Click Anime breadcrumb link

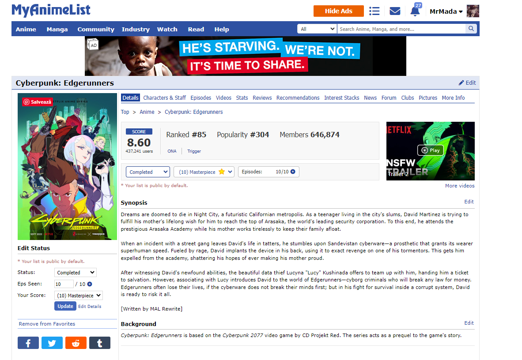[x=147, y=112]
